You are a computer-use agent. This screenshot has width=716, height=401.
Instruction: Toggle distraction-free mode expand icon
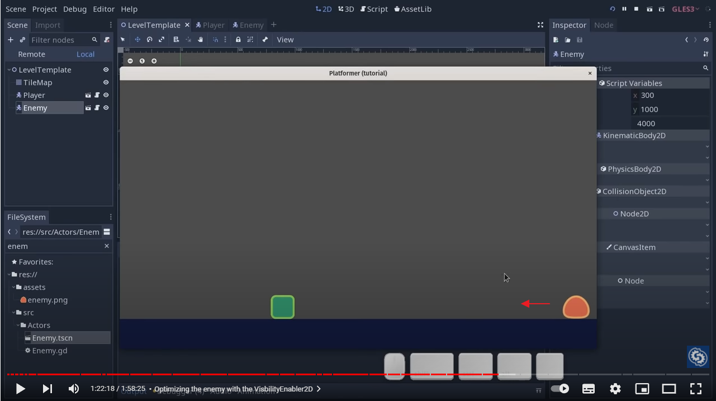click(540, 25)
